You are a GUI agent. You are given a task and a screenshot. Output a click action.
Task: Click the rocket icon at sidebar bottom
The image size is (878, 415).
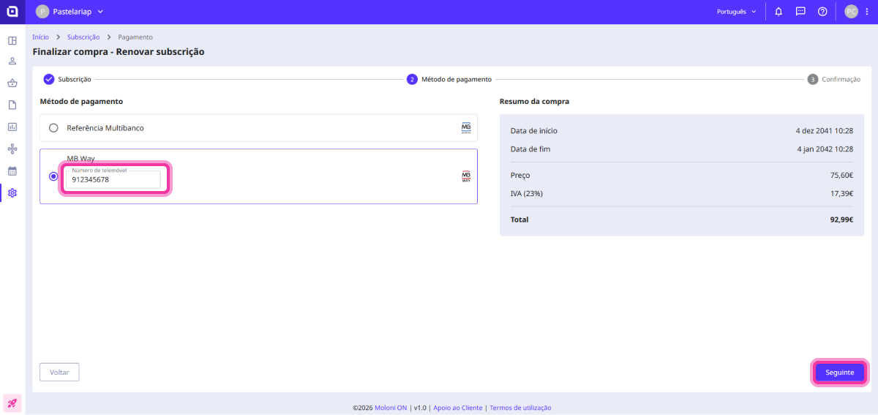[x=12, y=403]
